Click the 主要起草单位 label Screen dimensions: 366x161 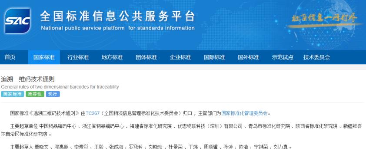[x=24, y=127]
